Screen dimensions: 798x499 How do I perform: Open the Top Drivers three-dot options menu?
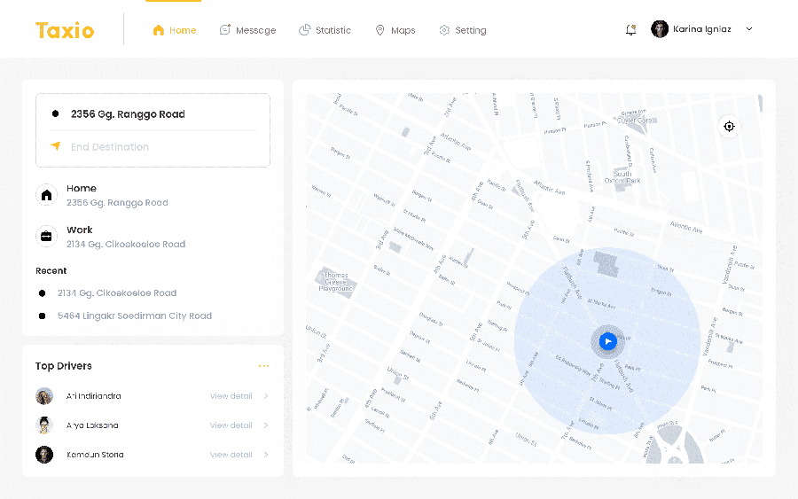(x=263, y=366)
